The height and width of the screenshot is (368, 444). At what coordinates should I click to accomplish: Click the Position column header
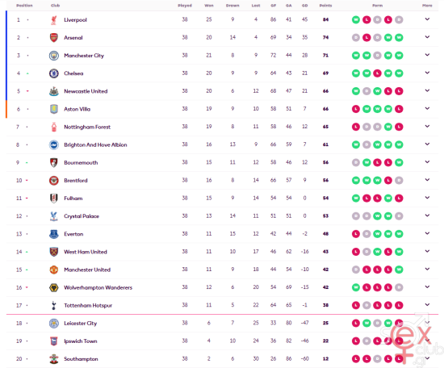[24, 6]
